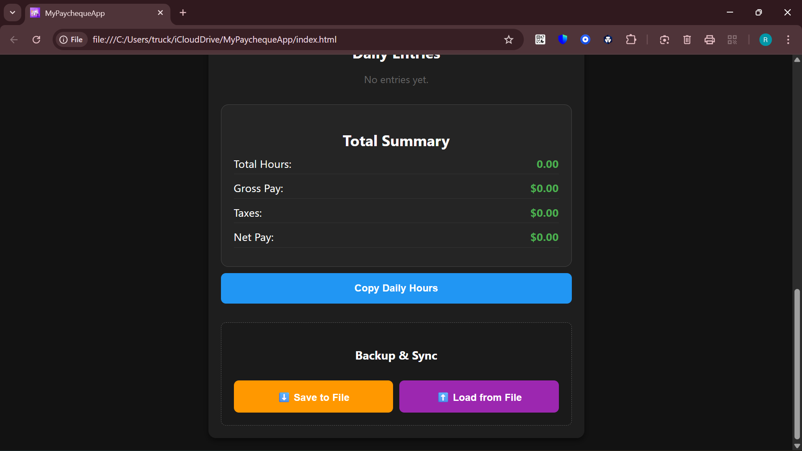Click Save to File button
This screenshot has width=802, height=451.
[313, 397]
